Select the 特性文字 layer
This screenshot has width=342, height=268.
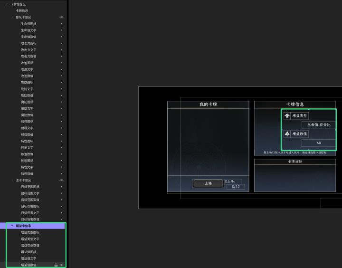click(27, 167)
